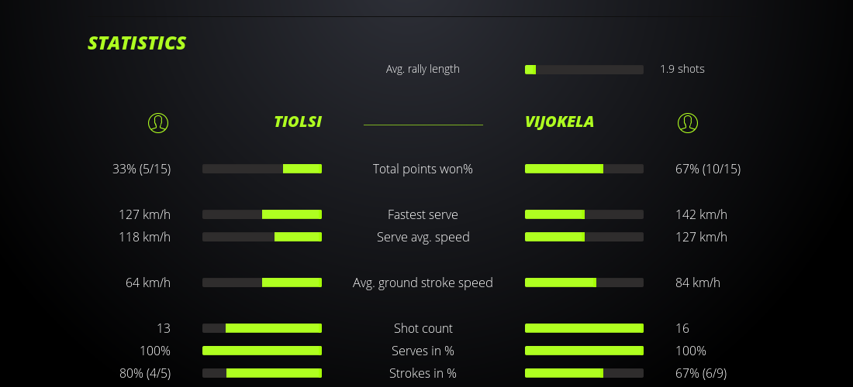Screen dimensions: 853x387
Task: Click Vijokela's player avatar icon
Action: click(x=687, y=122)
